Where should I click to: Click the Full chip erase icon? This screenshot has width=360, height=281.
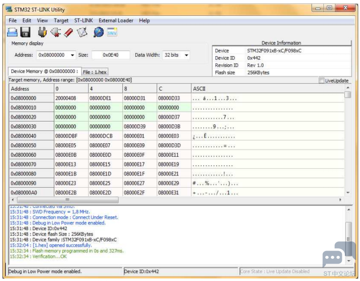pos(69,32)
